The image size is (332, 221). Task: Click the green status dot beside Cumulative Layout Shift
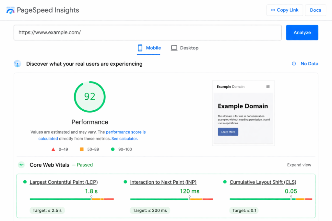tap(224, 182)
